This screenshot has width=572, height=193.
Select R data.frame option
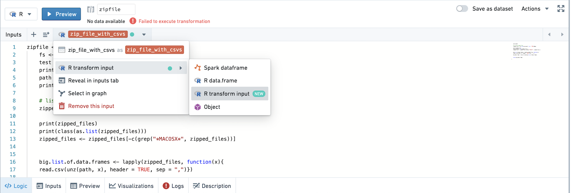(230, 80)
